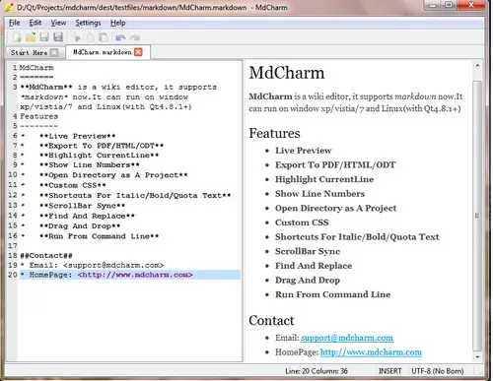Close the Start Here tab
Screen dimensions: 493x381
(x=54, y=52)
